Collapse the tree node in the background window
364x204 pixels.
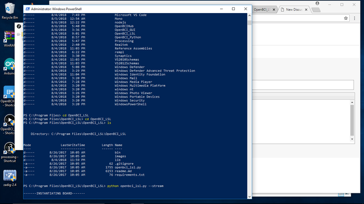(18, 35)
